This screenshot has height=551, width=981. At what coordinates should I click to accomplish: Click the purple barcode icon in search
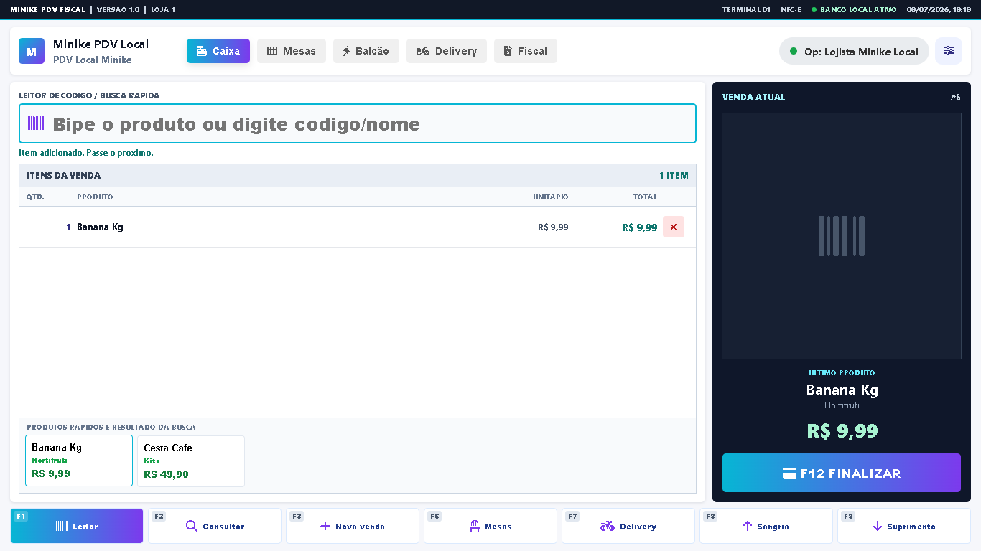[36, 123]
